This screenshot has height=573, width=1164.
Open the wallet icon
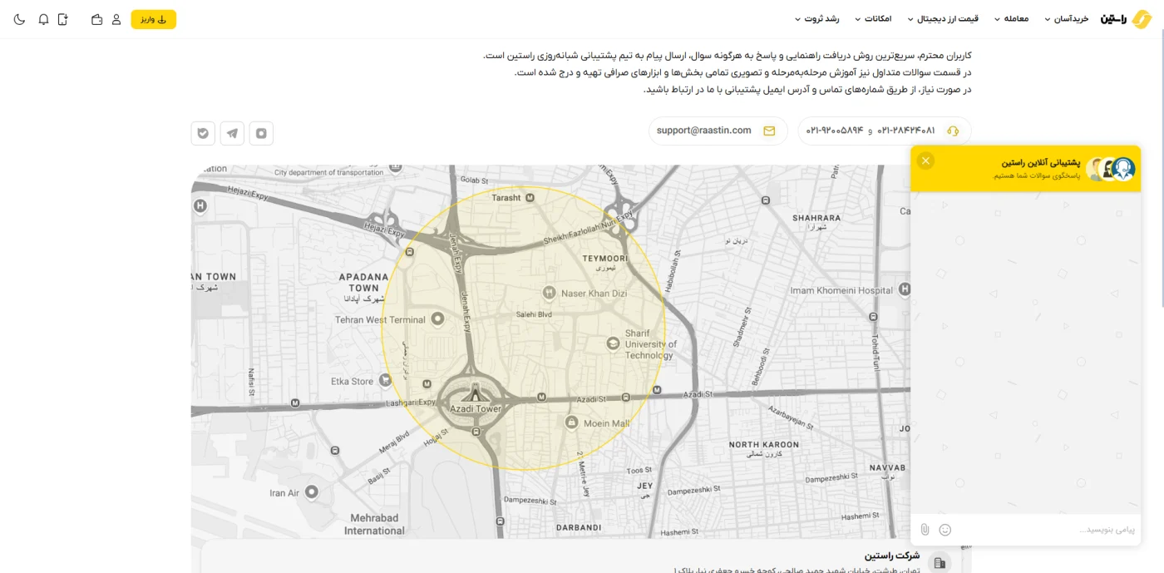[97, 19]
